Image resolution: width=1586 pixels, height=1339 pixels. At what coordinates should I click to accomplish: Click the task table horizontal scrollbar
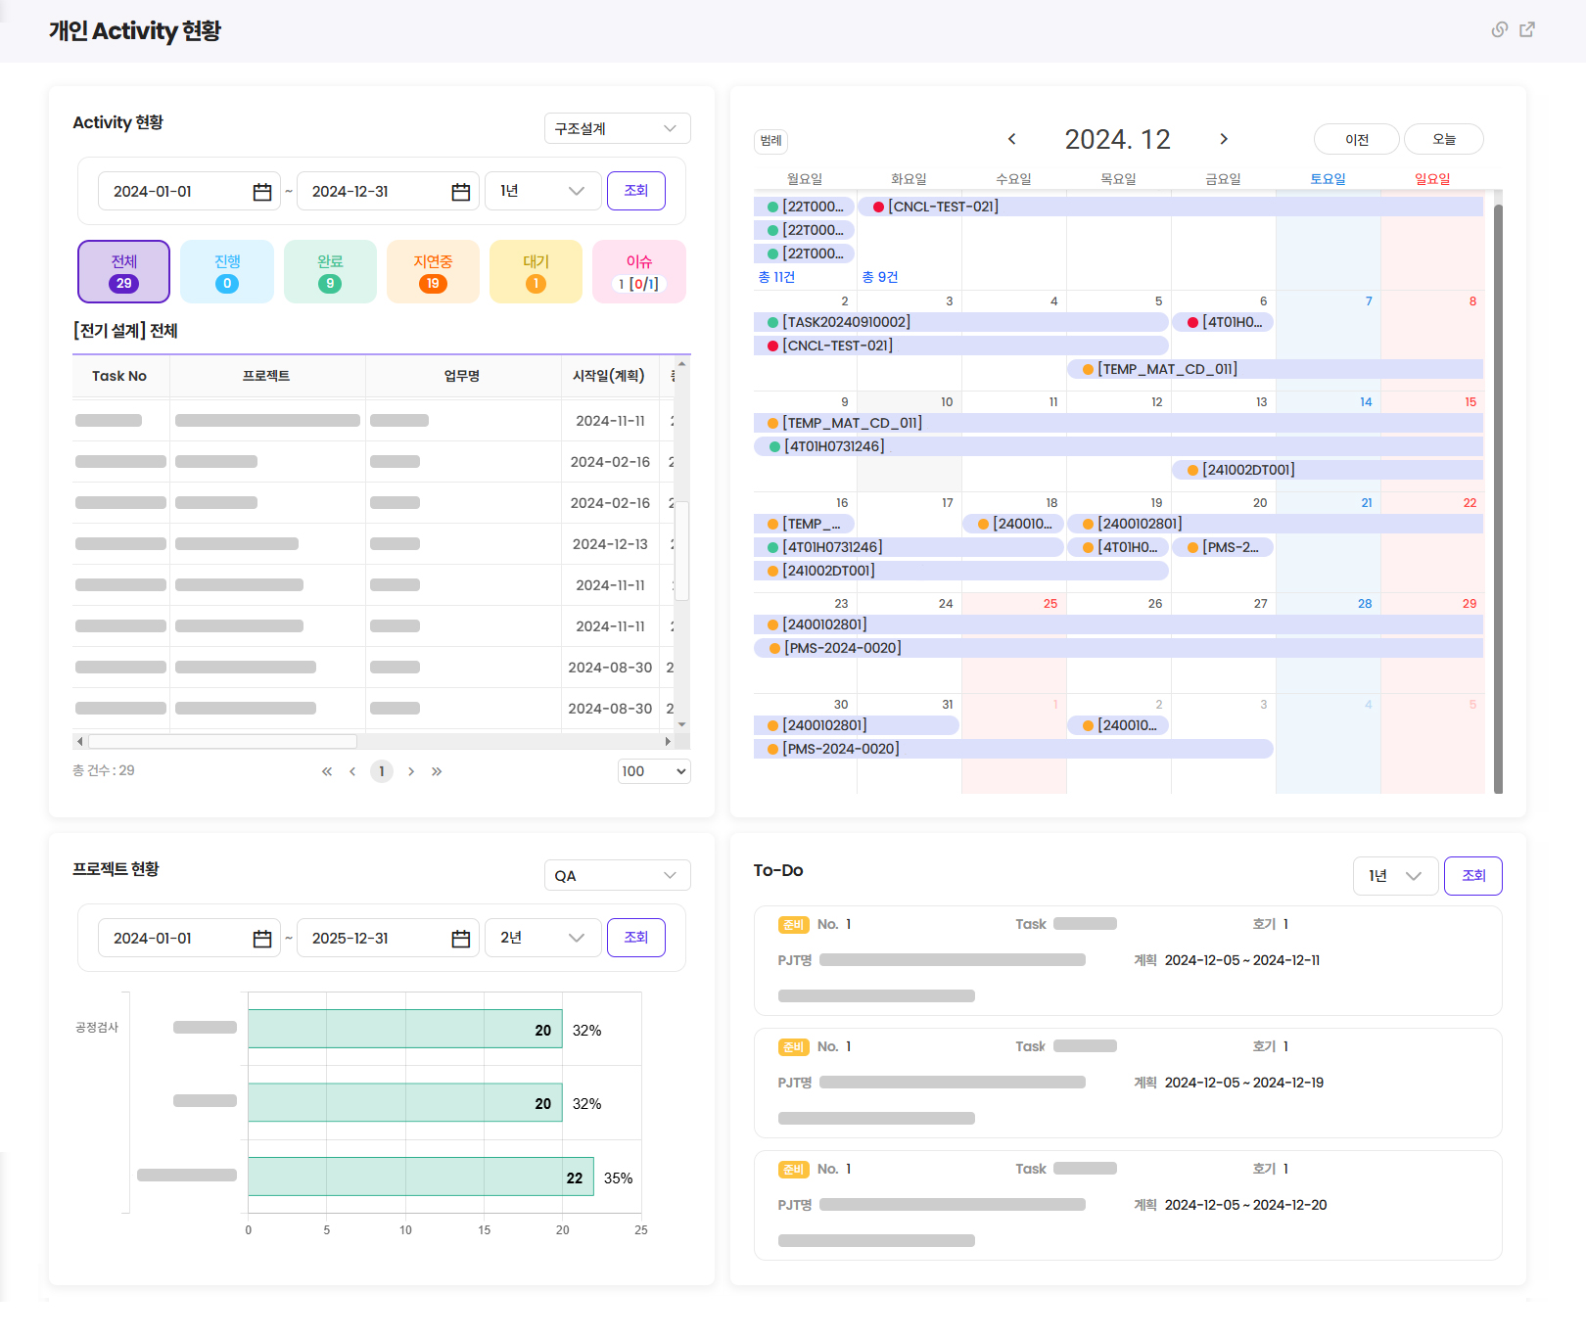(x=223, y=742)
